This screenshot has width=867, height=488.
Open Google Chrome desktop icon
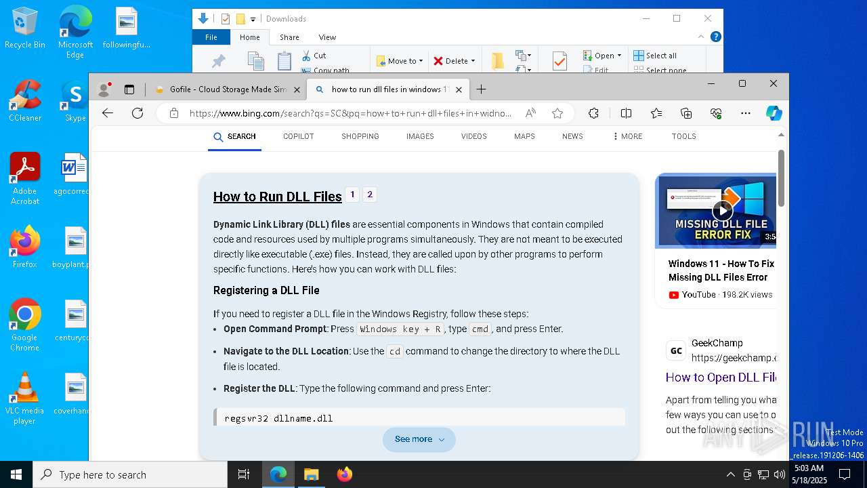(25, 325)
